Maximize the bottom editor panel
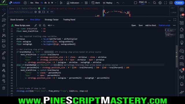The width and height of the screenshot is (185, 104). pos(175,20)
